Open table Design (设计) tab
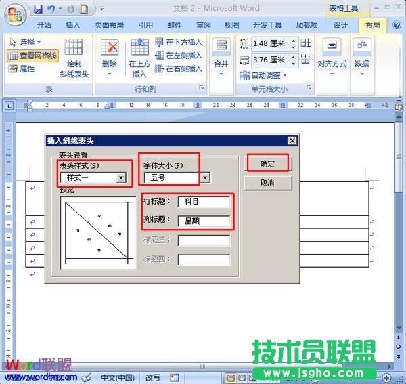 click(x=340, y=25)
